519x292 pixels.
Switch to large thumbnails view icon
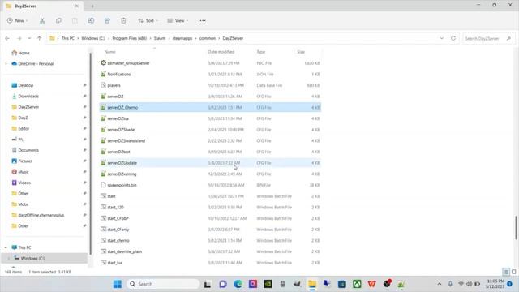coord(513,272)
